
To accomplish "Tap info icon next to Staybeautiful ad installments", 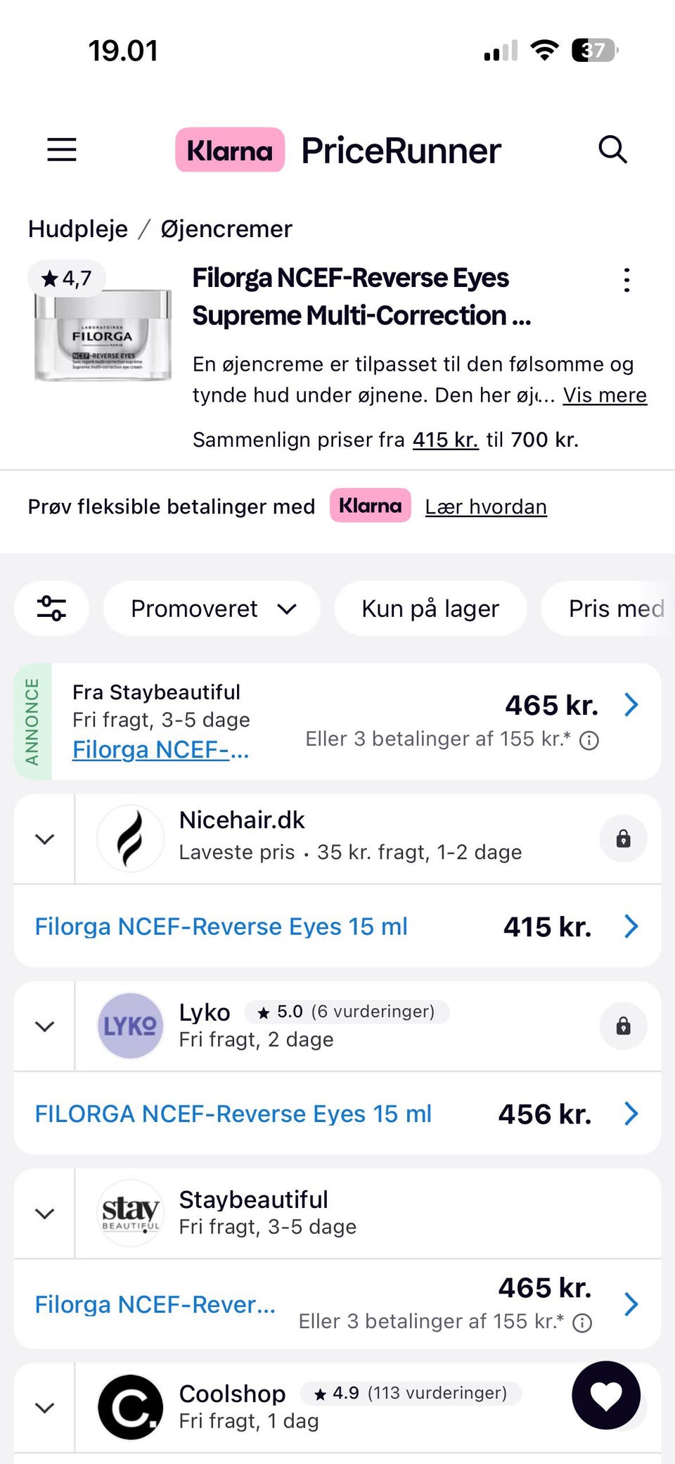I will [589, 740].
